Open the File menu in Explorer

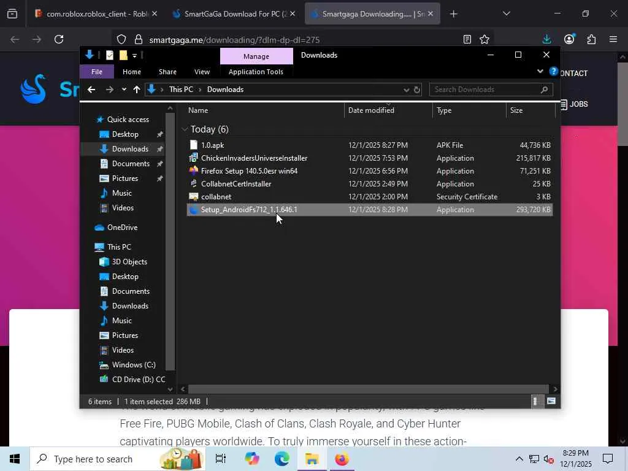point(97,72)
